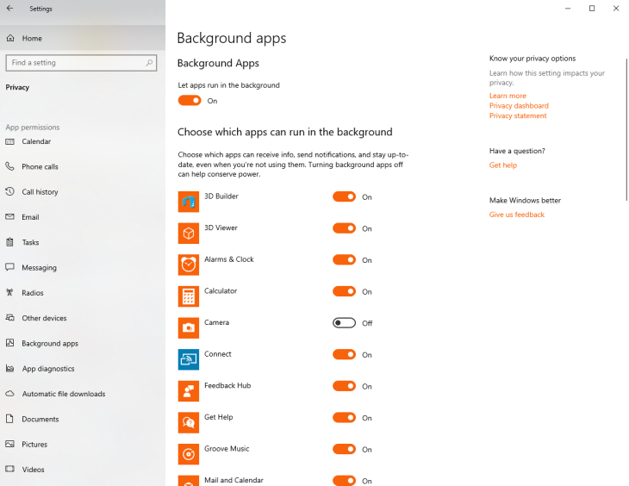The width and height of the screenshot is (629, 486).
Task: Click the vertical scrollbar on right edge
Action: coord(626,129)
